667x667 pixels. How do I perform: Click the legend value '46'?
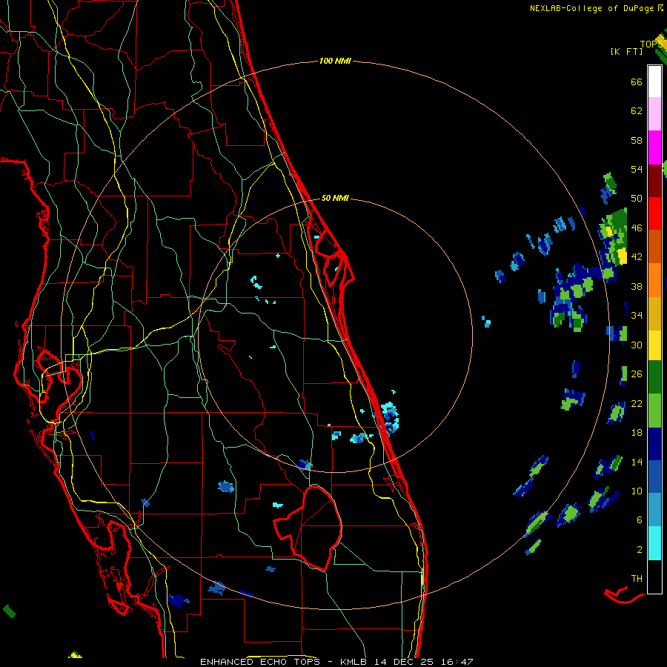point(637,228)
